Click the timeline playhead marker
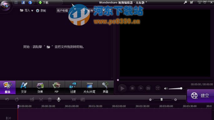 (18, 106)
